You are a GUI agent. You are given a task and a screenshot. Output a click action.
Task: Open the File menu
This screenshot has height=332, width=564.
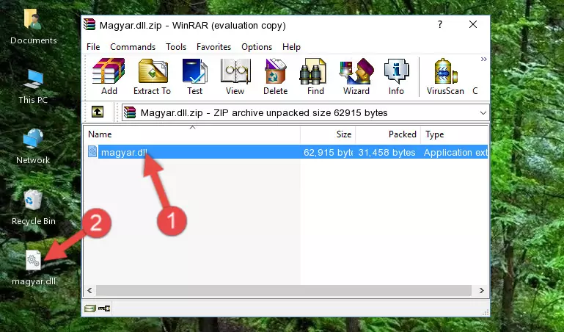click(93, 47)
